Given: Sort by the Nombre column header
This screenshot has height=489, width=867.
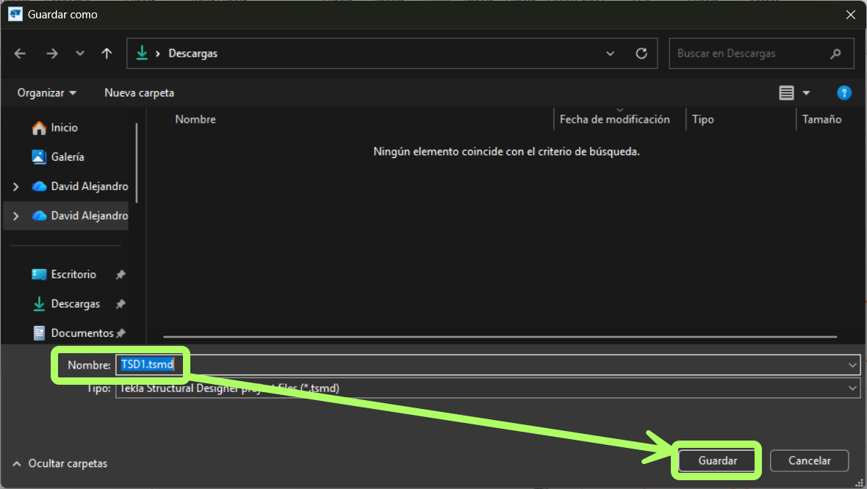Looking at the screenshot, I should click(195, 120).
